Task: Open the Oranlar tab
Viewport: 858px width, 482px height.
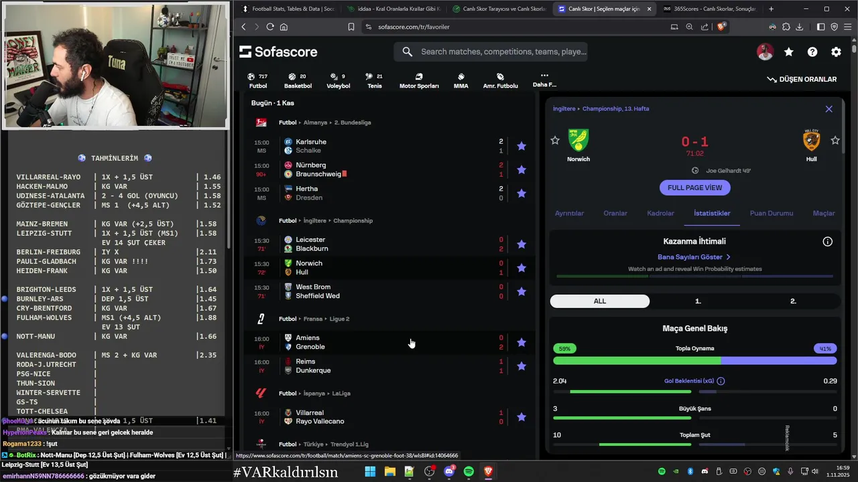Action: (615, 213)
